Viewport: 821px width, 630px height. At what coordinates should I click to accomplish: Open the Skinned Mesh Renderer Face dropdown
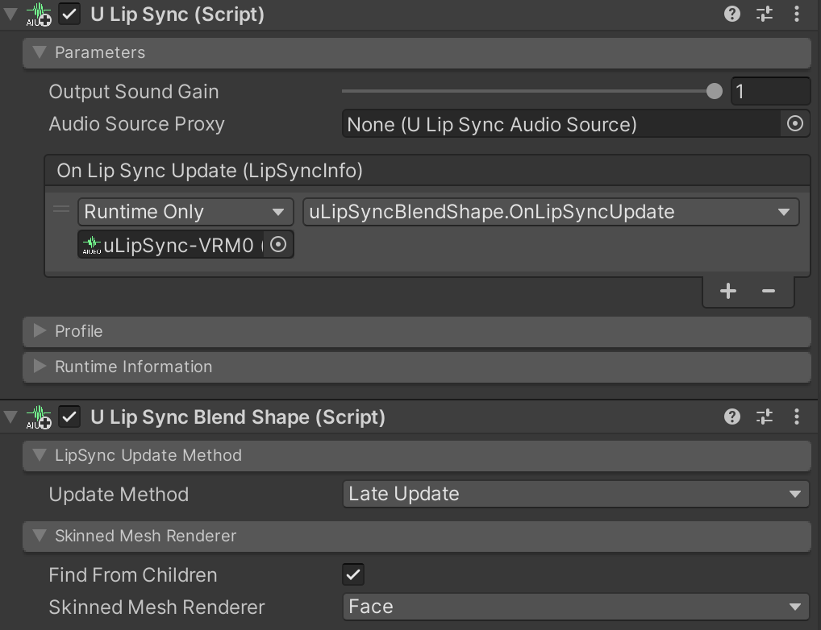click(x=576, y=607)
